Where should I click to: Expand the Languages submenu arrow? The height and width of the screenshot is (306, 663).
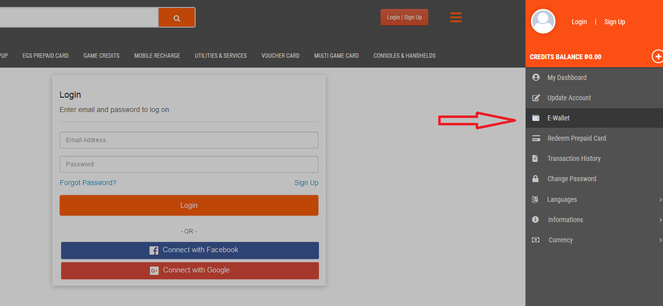point(660,199)
